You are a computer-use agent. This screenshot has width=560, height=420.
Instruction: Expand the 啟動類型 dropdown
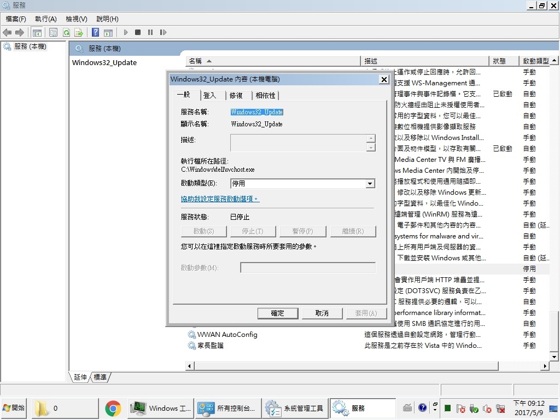(x=370, y=184)
